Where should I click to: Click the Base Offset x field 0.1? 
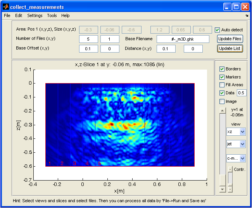pos(88,49)
